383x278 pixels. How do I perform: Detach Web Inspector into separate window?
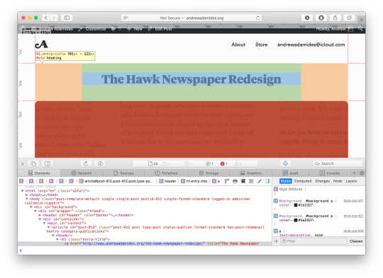pyautogui.click(x=33, y=163)
